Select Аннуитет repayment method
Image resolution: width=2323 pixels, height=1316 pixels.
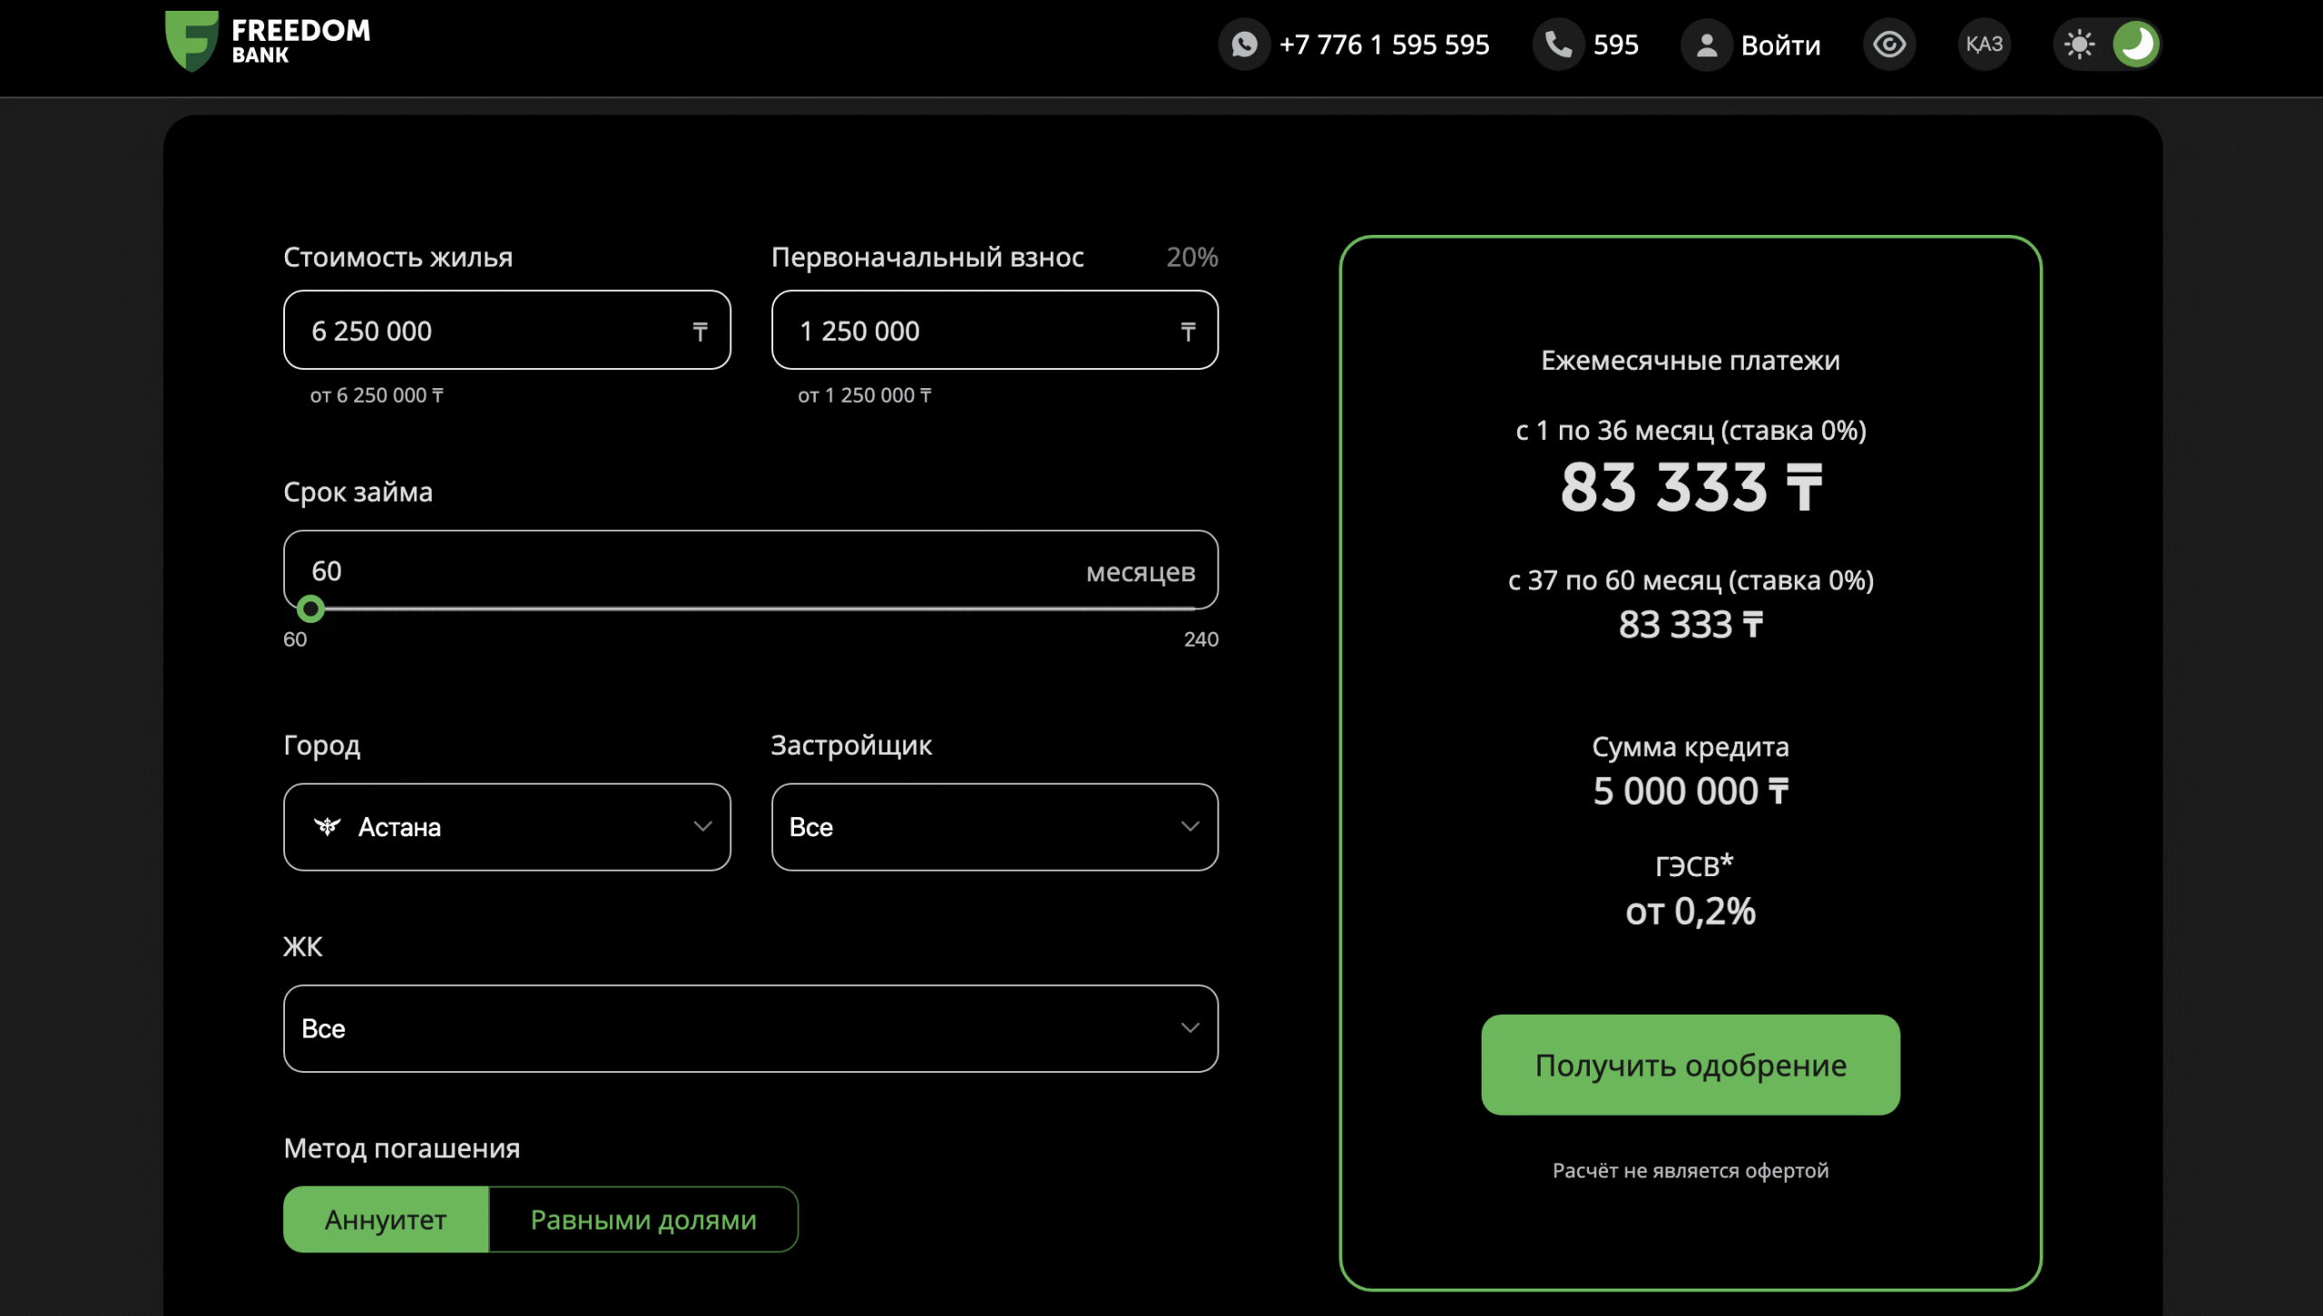click(x=386, y=1219)
